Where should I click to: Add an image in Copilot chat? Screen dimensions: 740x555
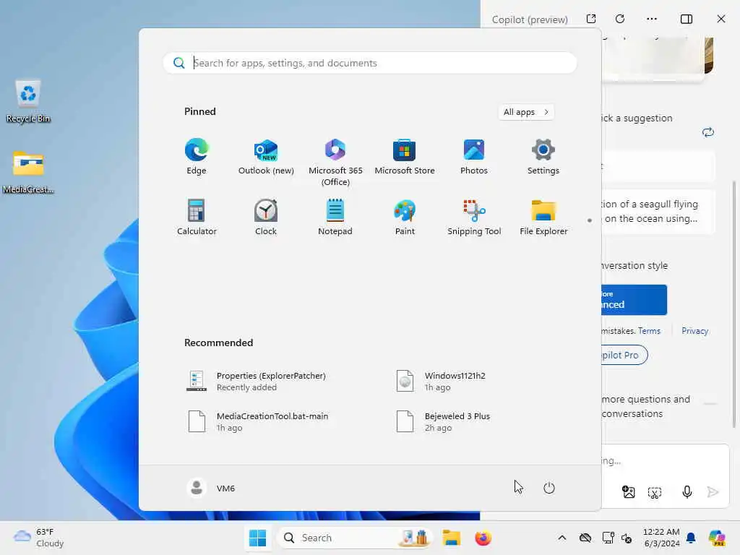(629, 492)
